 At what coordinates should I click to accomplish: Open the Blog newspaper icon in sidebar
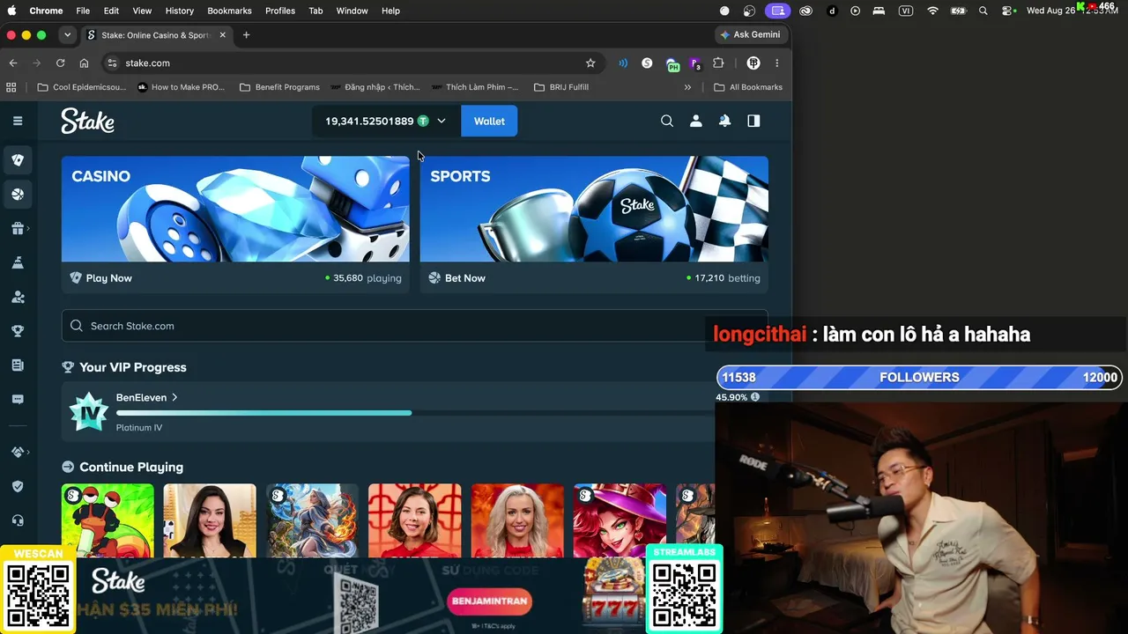[18, 365]
